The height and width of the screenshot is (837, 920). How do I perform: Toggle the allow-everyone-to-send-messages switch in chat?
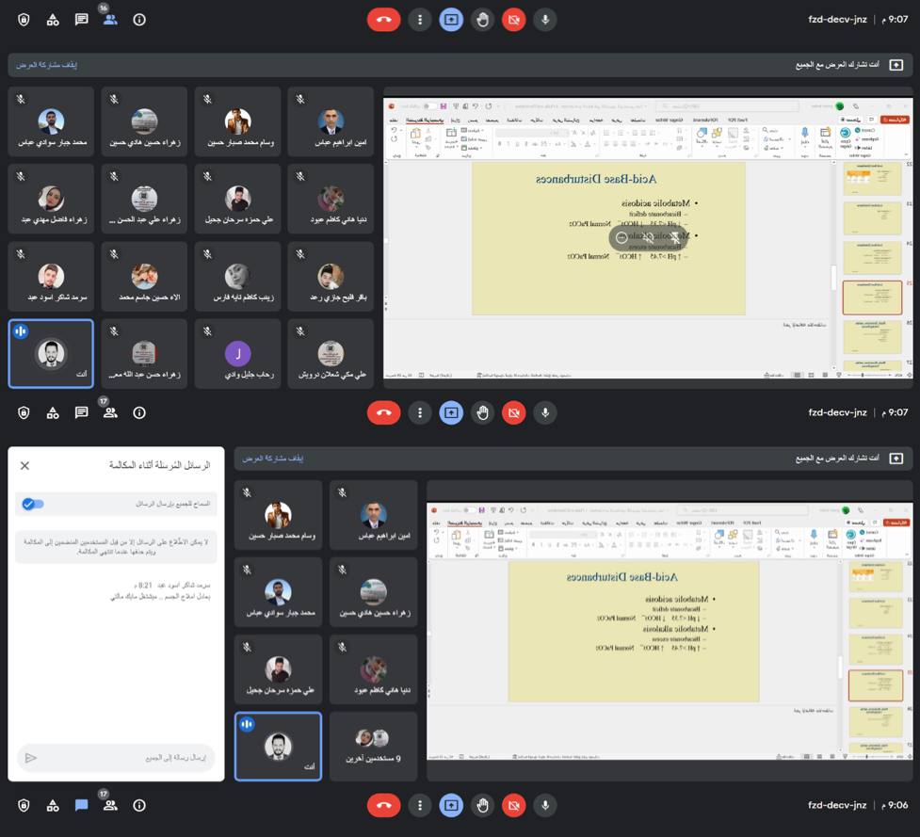33,504
